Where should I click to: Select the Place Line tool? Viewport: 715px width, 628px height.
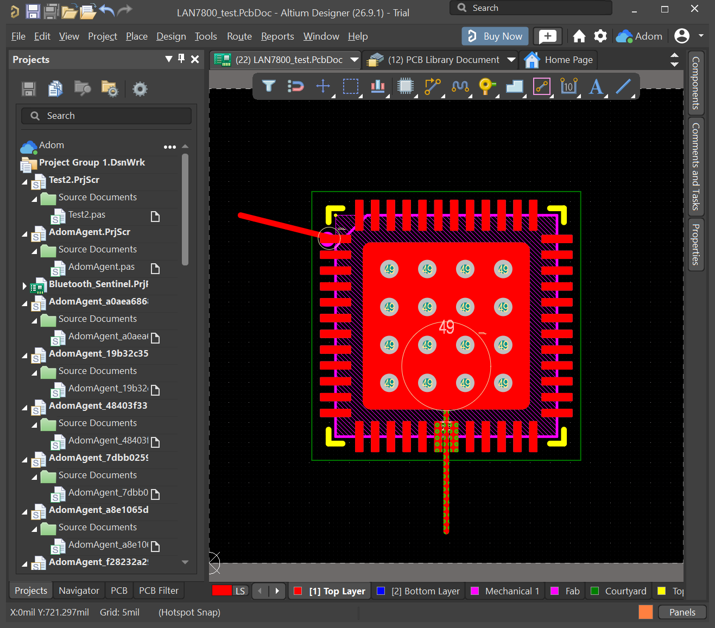coord(623,86)
